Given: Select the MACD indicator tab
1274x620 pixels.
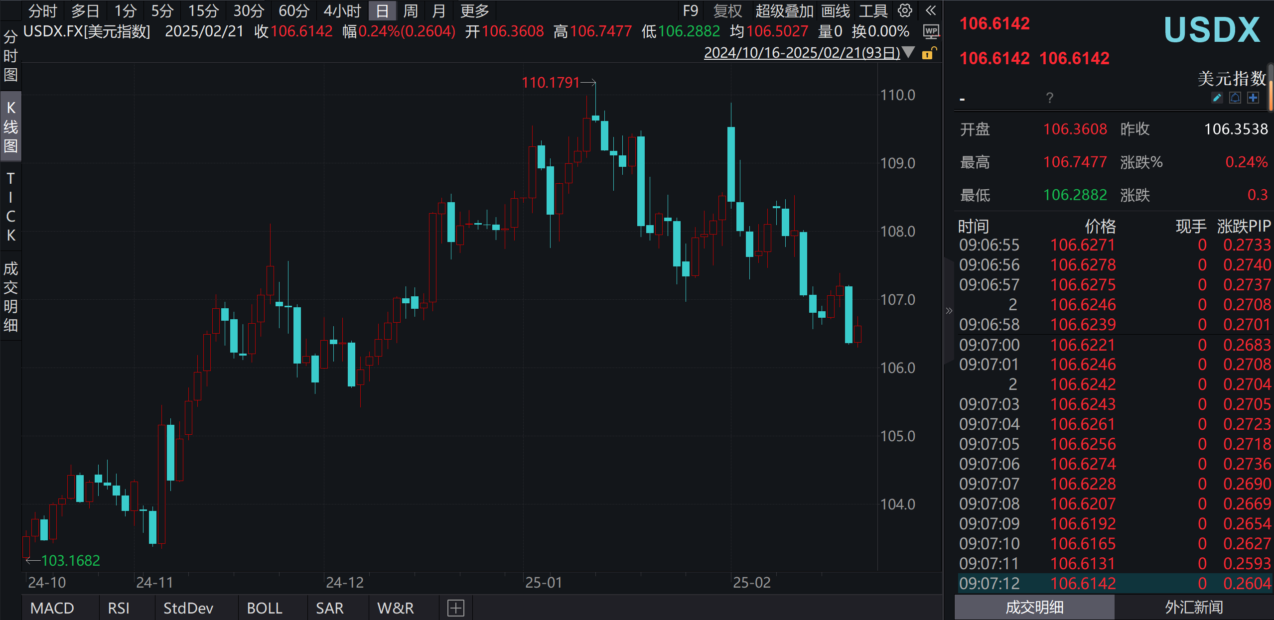Looking at the screenshot, I should click(52, 608).
